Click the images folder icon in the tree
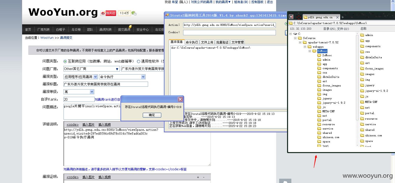This screenshot has width=395, height=183. [319, 90]
